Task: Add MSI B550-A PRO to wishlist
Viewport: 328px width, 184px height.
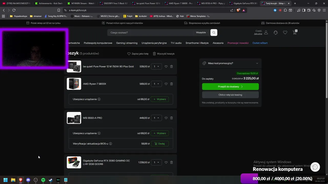Action: pos(166,118)
